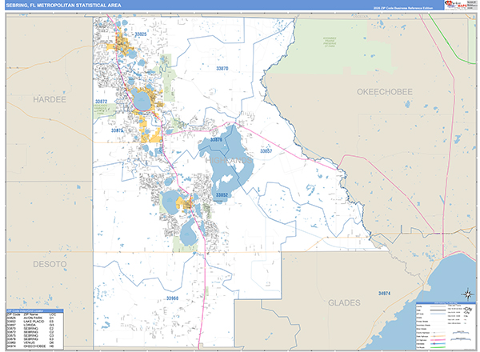Click the 2026 ZIP Code Business Reference Edition subtitle
480x352 pixels.
click(403, 8)
